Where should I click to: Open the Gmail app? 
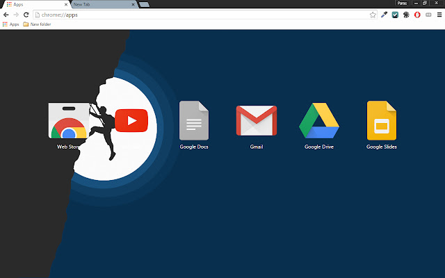pyautogui.click(x=257, y=120)
